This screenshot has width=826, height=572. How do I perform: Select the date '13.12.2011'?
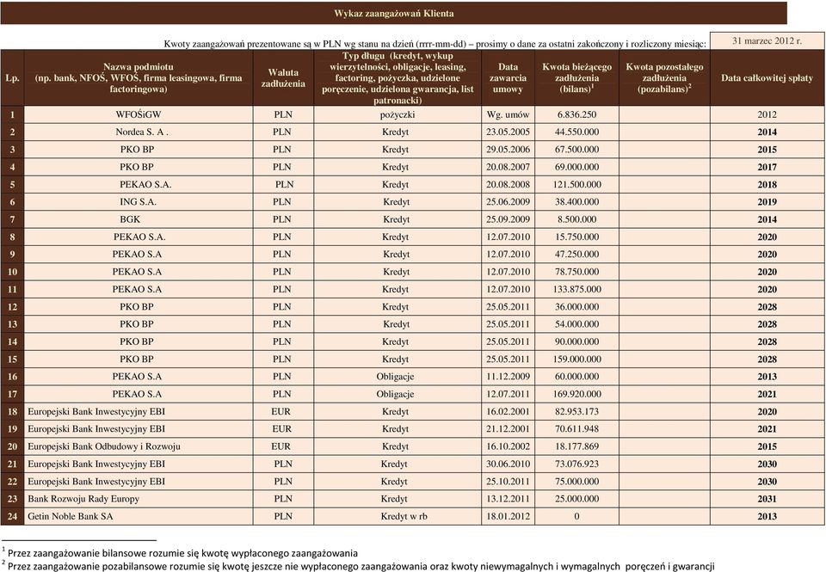click(508, 498)
